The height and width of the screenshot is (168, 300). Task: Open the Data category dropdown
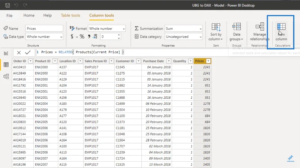tap(183, 37)
